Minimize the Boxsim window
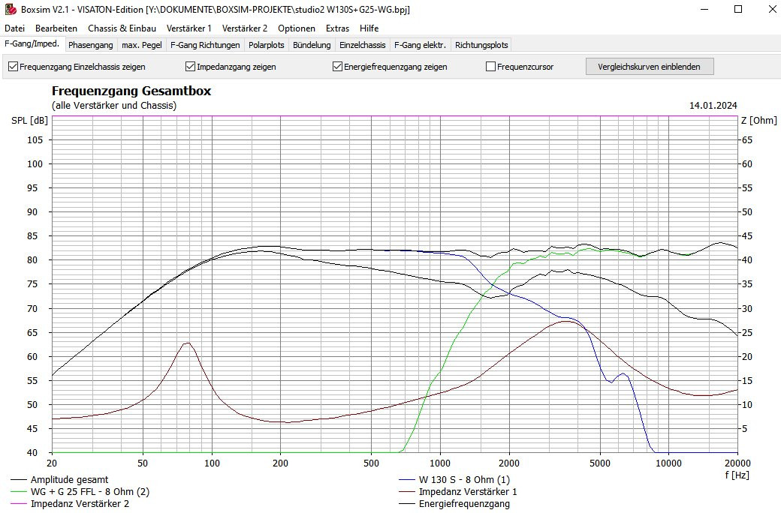Image resolution: width=781 pixels, height=513 pixels. pyautogui.click(x=704, y=9)
